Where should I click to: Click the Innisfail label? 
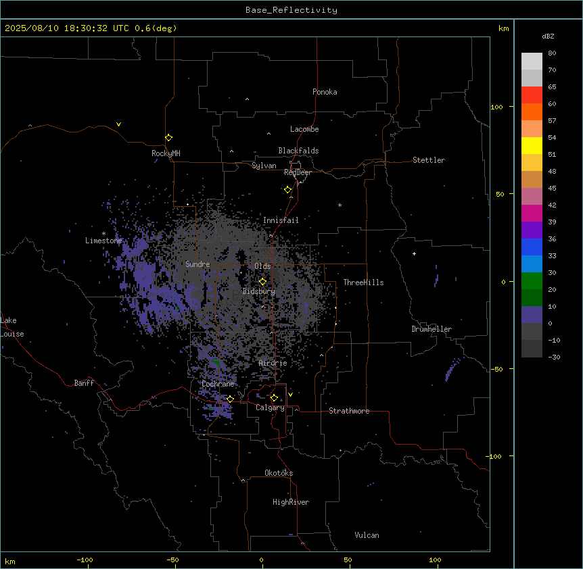click(281, 220)
